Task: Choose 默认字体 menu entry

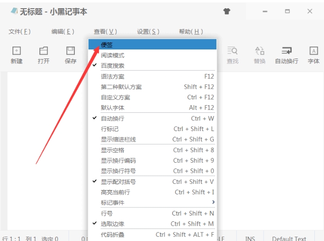Action: [153, 108]
